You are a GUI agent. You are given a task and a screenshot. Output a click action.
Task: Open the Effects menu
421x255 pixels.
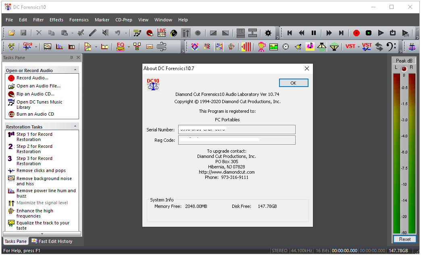tap(56, 20)
